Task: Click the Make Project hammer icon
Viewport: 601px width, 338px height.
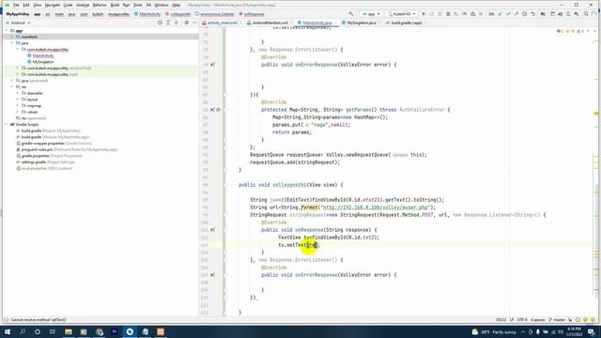Action: 351,14
